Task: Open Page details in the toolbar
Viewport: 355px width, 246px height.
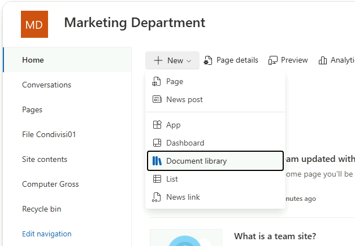Action: tap(231, 60)
